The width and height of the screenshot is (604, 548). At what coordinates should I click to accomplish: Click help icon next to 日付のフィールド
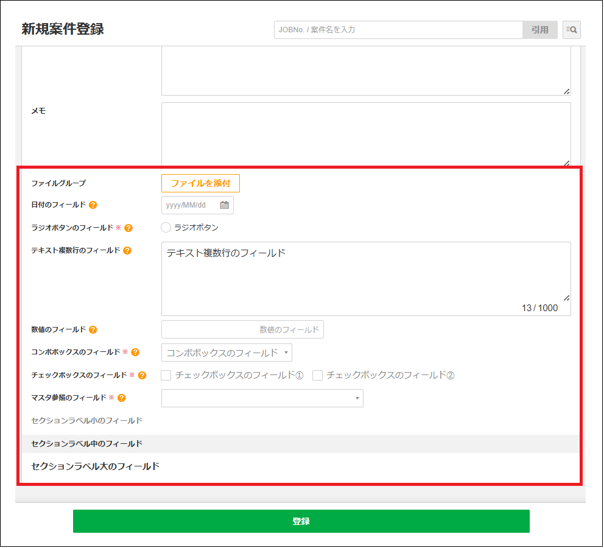(93, 205)
